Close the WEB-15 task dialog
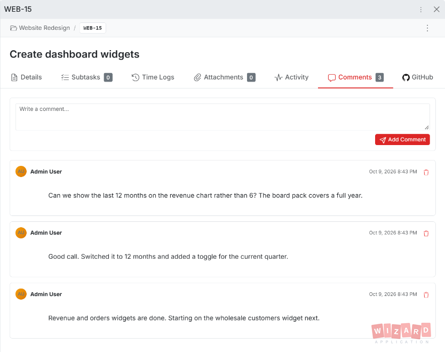Image resolution: width=445 pixels, height=352 pixels. (436, 10)
